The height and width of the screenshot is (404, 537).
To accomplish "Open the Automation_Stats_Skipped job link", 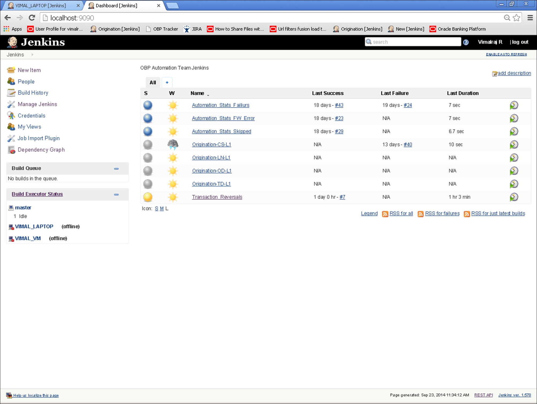I will (221, 131).
